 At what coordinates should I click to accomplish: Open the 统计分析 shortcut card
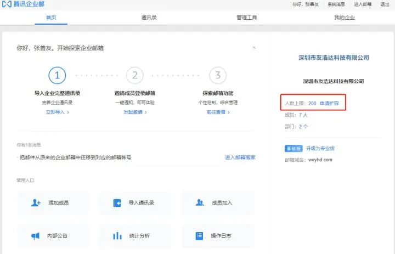point(135,236)
